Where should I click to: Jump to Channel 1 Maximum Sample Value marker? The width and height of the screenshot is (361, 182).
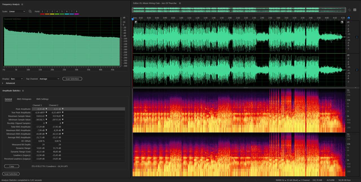coord(46,116)
